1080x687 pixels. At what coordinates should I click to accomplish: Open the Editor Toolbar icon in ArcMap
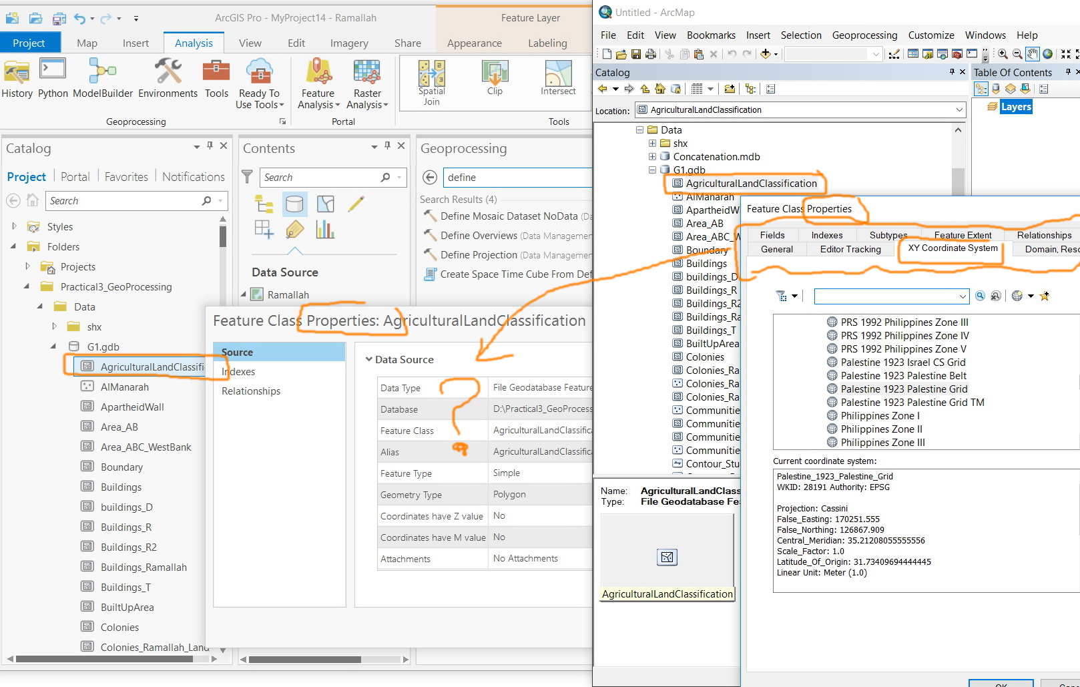(894, 54)
